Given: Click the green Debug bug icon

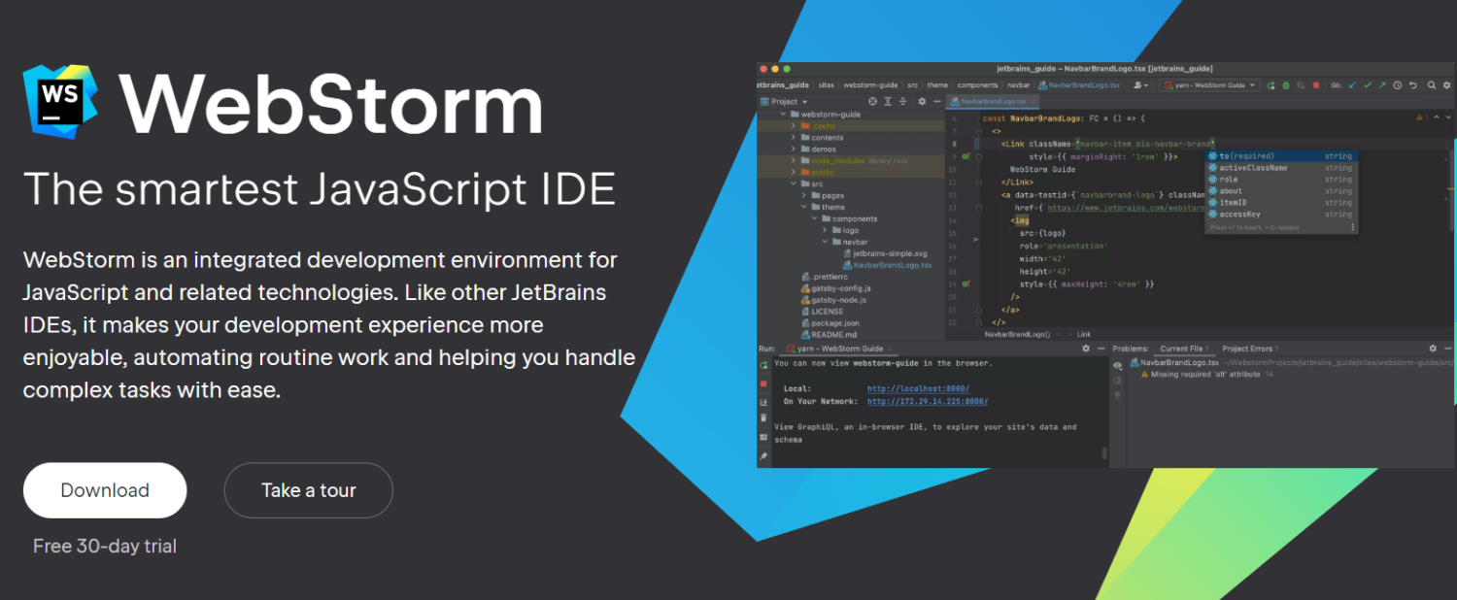Looking at the screenshot, I should (x=1285, y=85).
